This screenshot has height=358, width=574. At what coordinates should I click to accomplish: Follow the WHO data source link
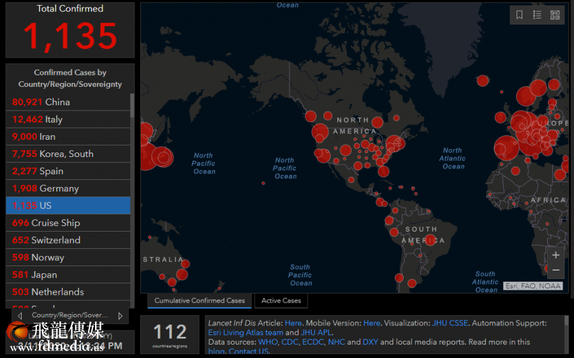pyautogui.click(x=267, y=342)
